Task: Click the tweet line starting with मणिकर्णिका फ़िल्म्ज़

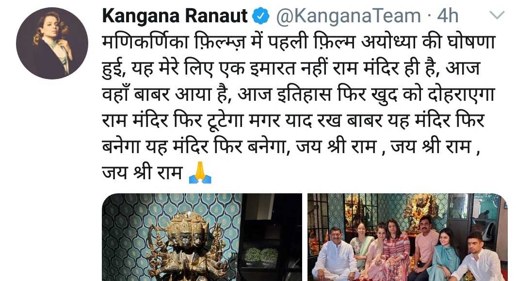Action: click(299, 42)
